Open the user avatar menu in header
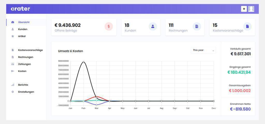This screenshot has height=124, width=265. pos(251,9)
